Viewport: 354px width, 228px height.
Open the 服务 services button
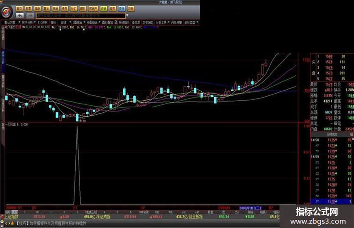point(113,9)
